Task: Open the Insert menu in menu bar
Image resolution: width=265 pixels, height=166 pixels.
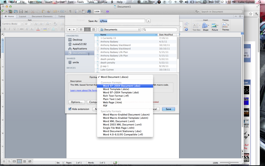Action: coord(49,2)
